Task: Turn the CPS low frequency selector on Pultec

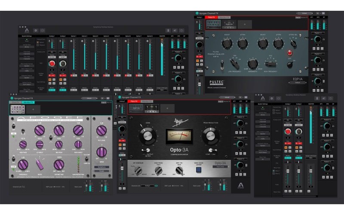Action: click(234, 64)
